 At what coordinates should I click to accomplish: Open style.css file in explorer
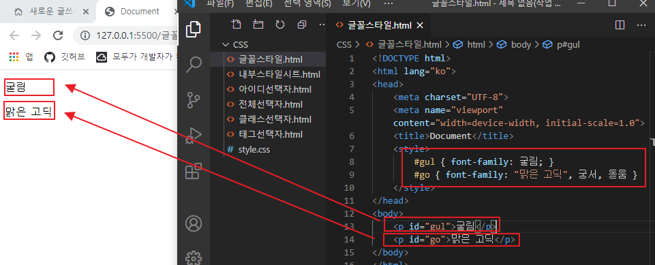point(268,149)
